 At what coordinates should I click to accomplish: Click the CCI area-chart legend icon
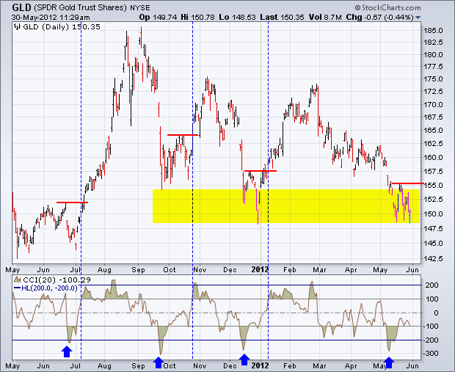point(18,280)
